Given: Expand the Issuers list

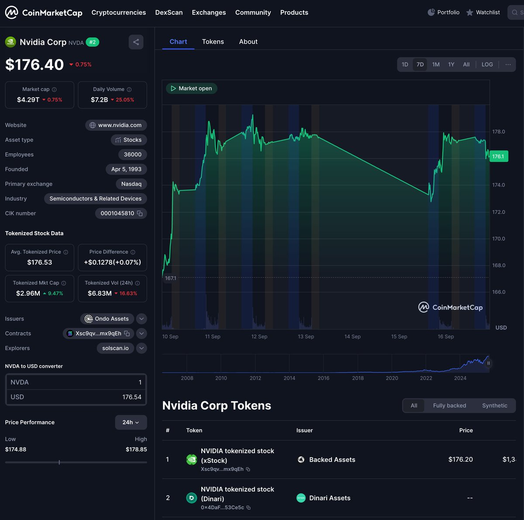Looking at the screenshot, I should pyautogui.click(x=141, y=319).
